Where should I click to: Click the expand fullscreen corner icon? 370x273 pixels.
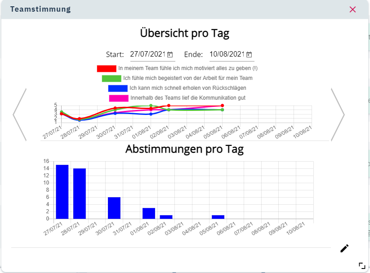click(362, 266)
